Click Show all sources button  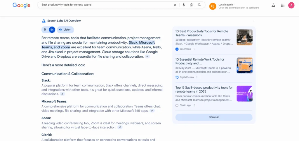pyautogui.click(x=214, y=117)
